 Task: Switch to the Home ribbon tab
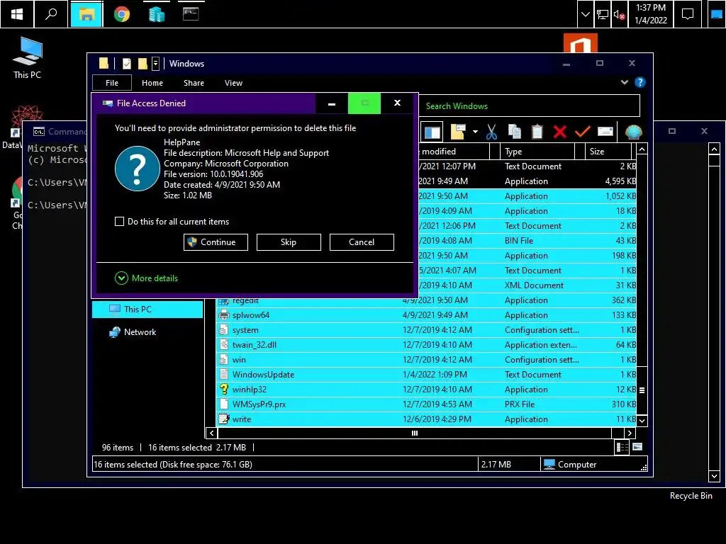tap(152, 83)
